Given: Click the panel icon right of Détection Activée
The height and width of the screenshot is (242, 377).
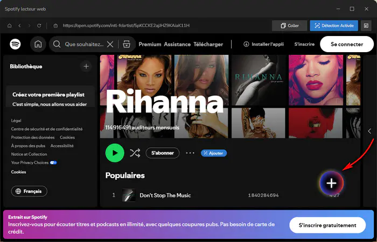Looking at the screenshot, I should pos(366,25).
